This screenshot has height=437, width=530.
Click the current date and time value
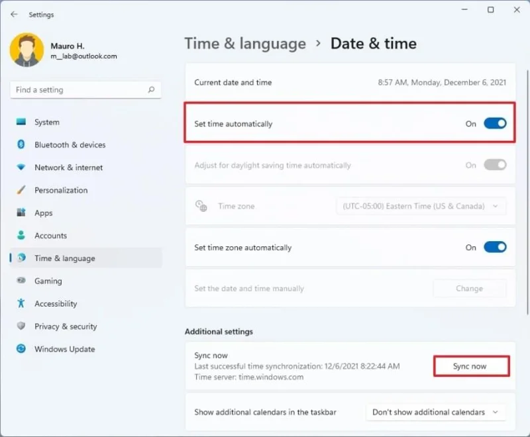(x=442, y=82)
